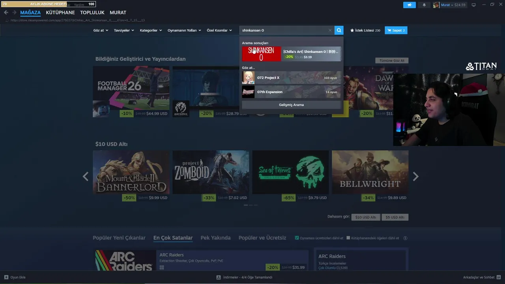
Task: Show previous games in $10 USD Altı carousel
Action: (86, 176)
